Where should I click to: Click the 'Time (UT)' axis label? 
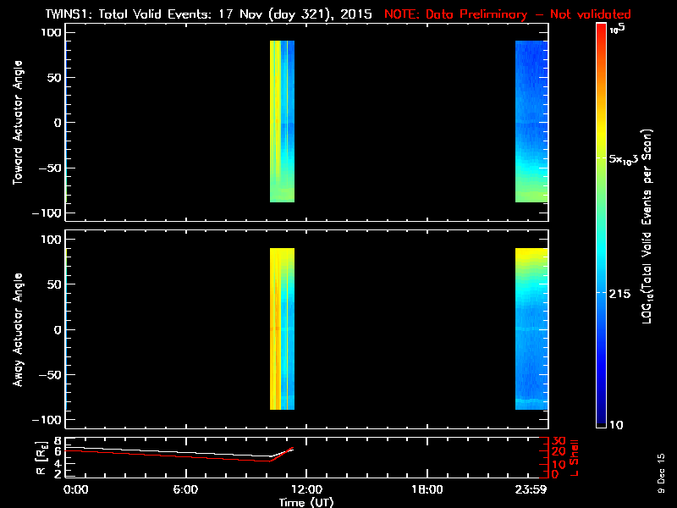(x=305, y=502)
